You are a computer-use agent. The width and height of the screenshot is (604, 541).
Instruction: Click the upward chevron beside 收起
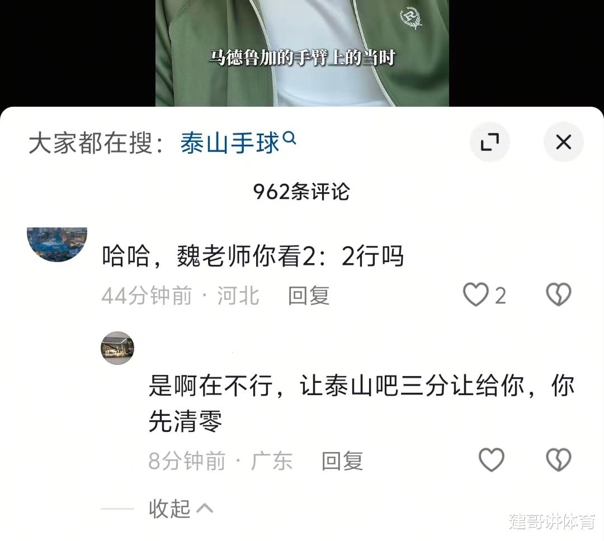(205, 509)
